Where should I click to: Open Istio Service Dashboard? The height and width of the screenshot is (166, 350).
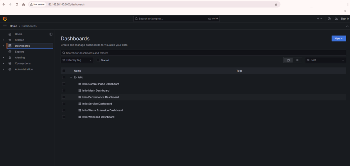(97, 104)
